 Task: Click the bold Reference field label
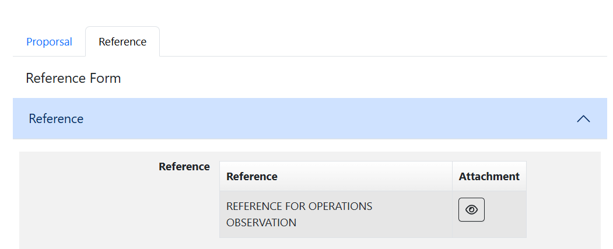tap(184, 167)
